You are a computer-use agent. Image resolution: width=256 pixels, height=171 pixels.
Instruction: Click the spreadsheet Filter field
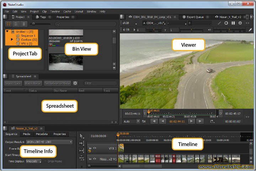click(x=100, y=83)
